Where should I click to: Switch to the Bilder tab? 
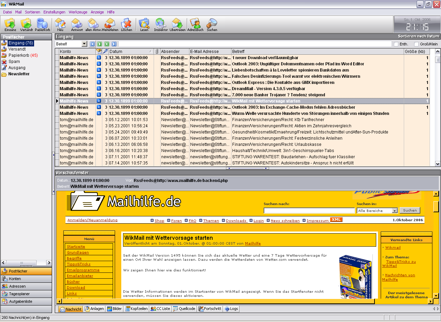(x=114, y=309)
